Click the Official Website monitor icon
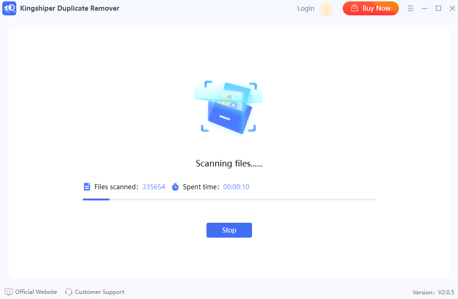This screenshot has width=458, height=299. click(9, 292)
